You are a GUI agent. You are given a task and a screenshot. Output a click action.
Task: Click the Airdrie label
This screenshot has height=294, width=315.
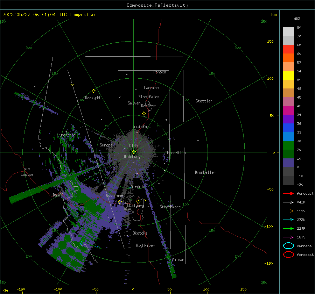click(138, 187)
